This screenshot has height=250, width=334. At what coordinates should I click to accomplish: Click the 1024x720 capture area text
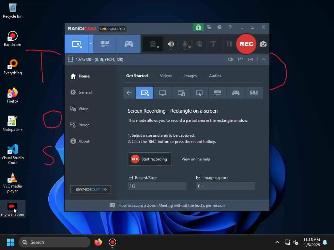click(x=99, y=60)
